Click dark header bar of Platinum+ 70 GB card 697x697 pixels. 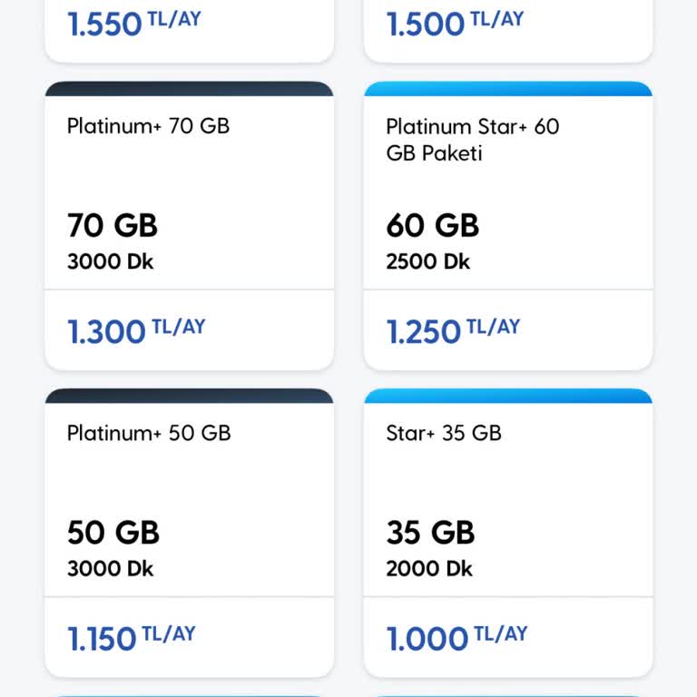coord(189,89)
